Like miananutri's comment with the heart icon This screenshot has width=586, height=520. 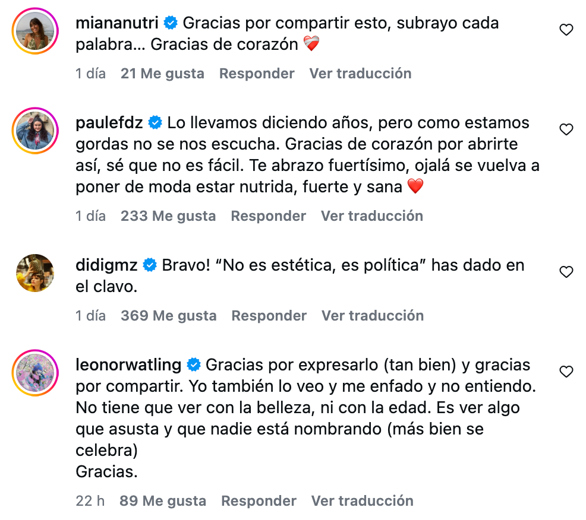(565, 28)
